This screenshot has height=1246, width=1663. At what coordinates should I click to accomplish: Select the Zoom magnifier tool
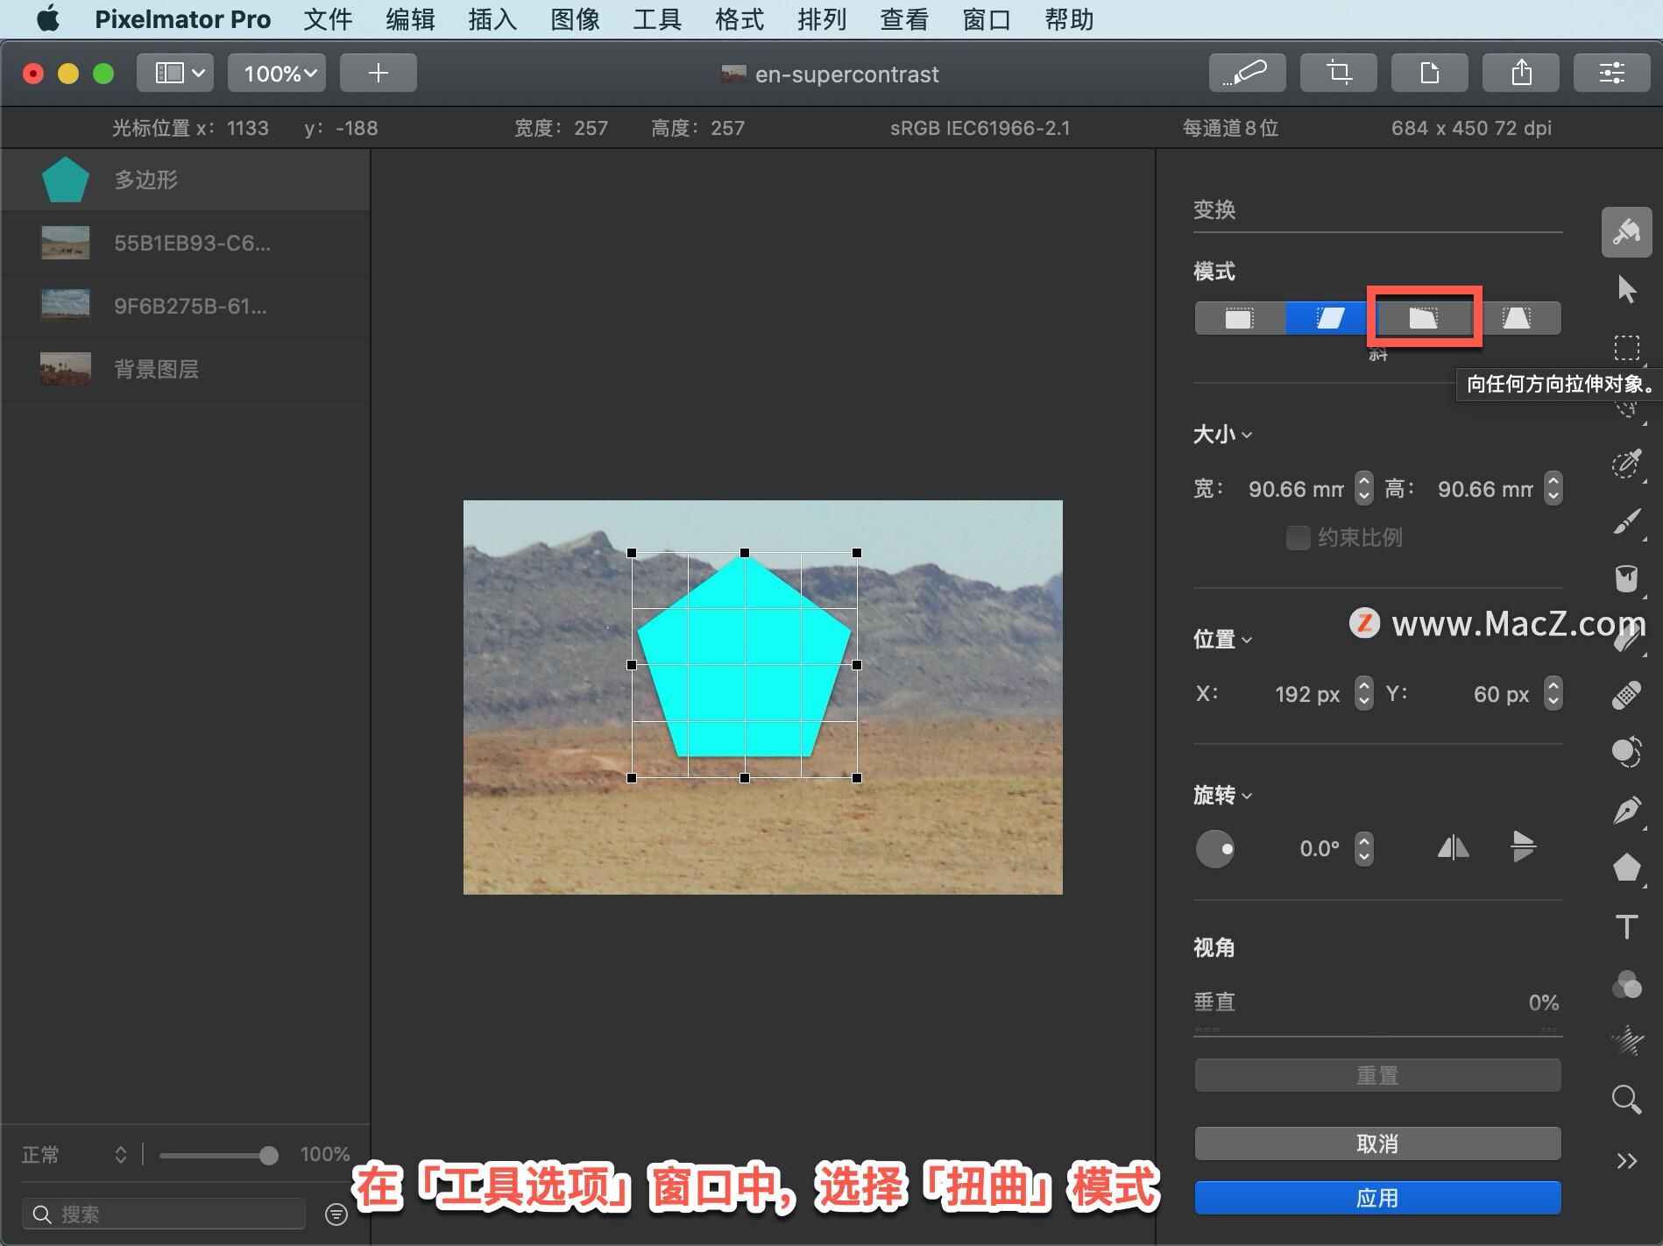tap(1626, 1099)
